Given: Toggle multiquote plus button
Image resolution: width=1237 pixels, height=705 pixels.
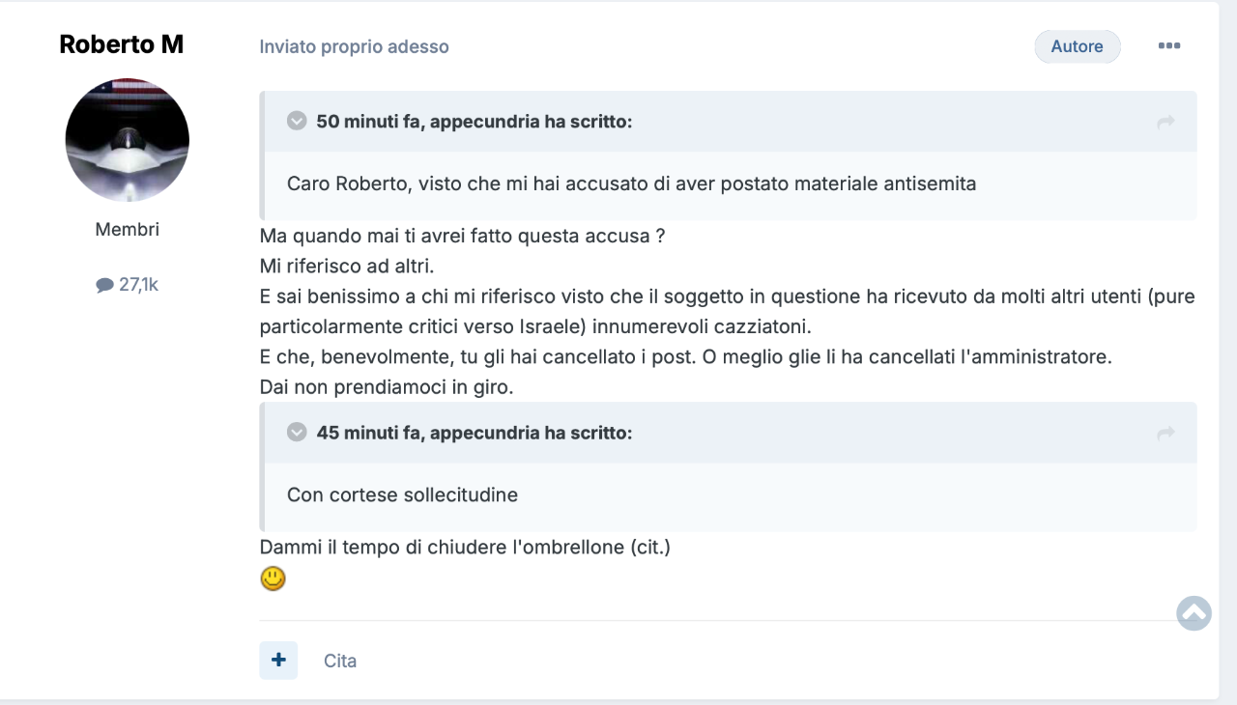Looking at the screenshot, I should (x=278, y=661).
